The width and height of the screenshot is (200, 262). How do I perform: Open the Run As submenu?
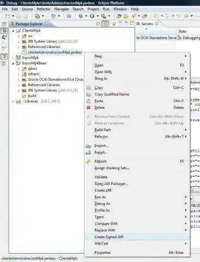[x=137, y=197]
